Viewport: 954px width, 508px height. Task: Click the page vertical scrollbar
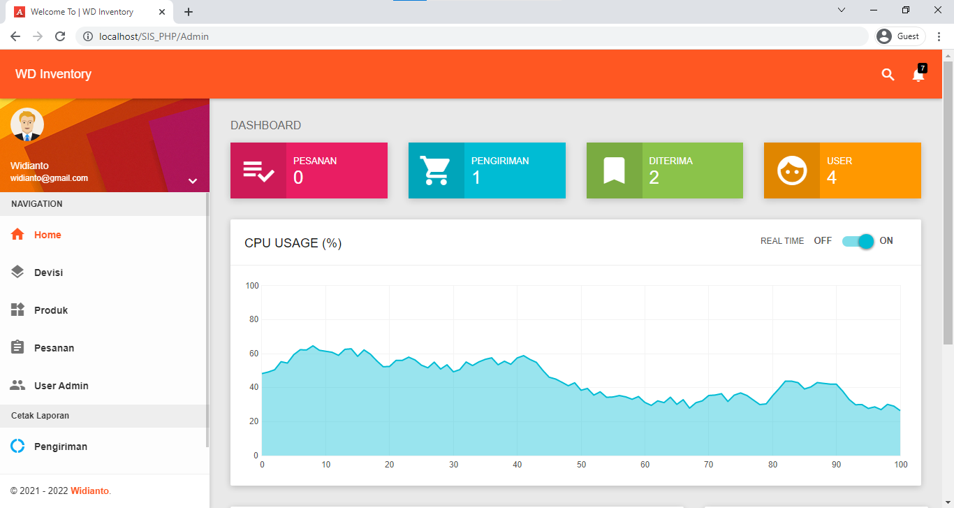tap(948, 203)
